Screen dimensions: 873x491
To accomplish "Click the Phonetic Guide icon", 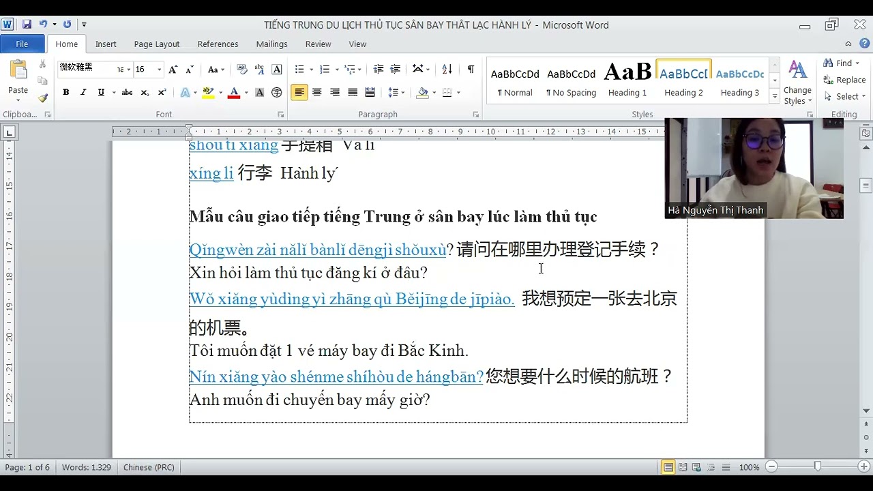I will [x=259, y=70].
